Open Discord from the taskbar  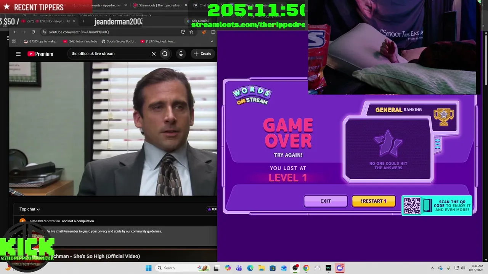(340, 268)
